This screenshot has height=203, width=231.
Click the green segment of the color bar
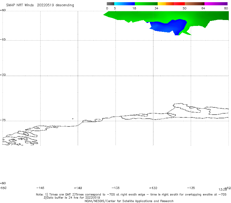tap(146, 4)
